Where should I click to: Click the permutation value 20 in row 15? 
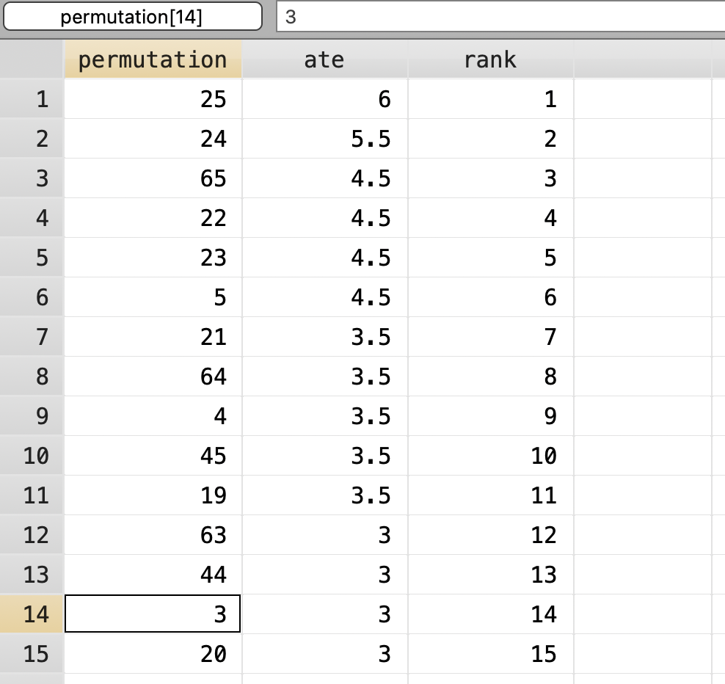(152, 653)
